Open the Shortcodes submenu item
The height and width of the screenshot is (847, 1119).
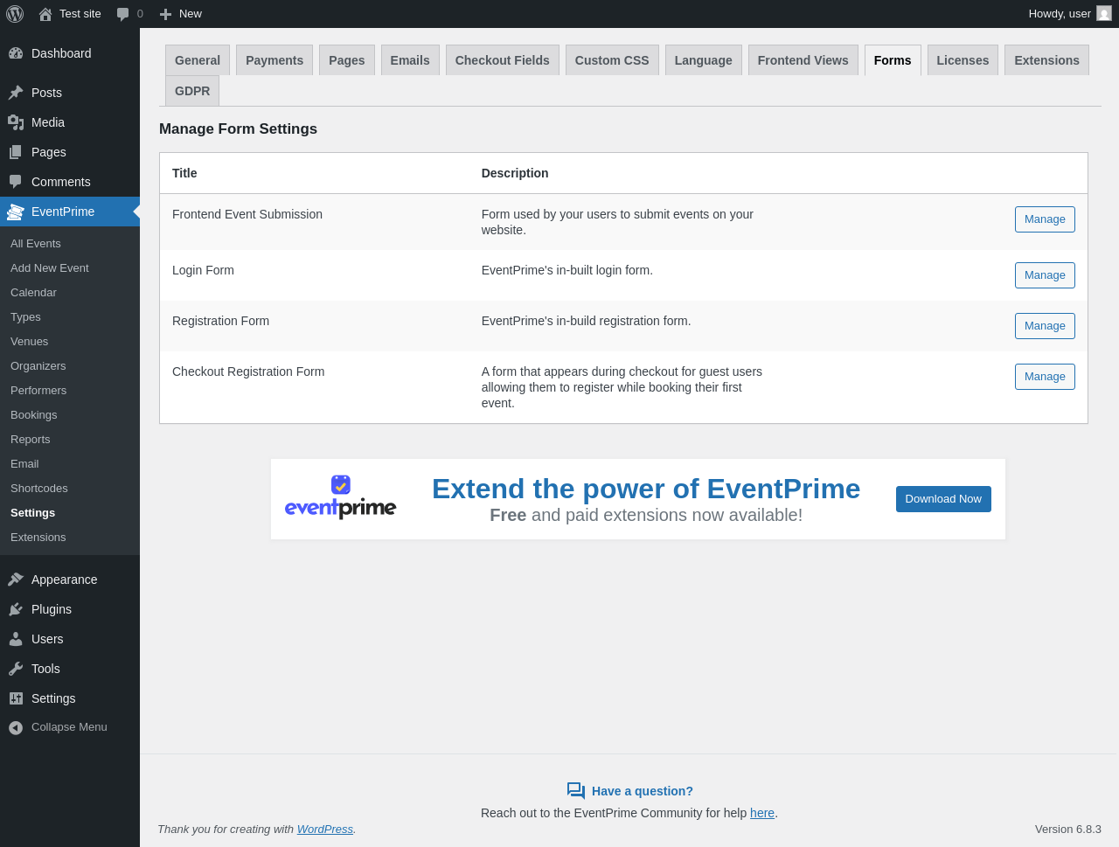(70, 489)
